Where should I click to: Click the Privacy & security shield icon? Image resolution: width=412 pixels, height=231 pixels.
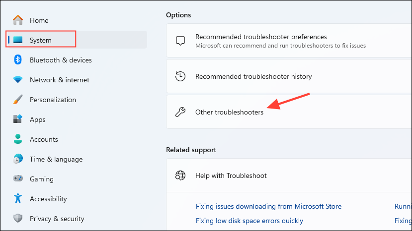click(18, 219)
